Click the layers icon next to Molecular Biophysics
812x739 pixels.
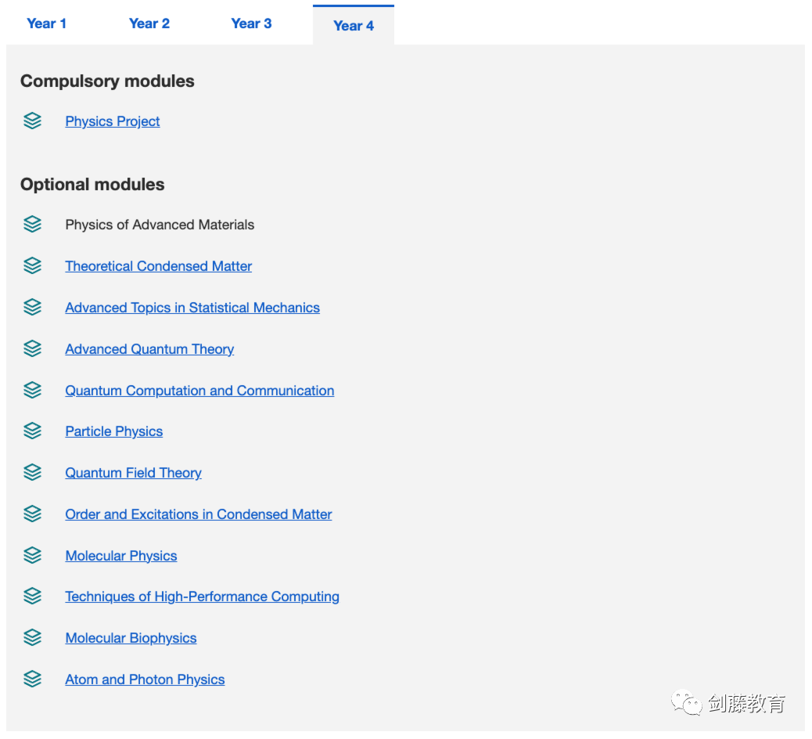pyautogui.click(x=32, y=638)
